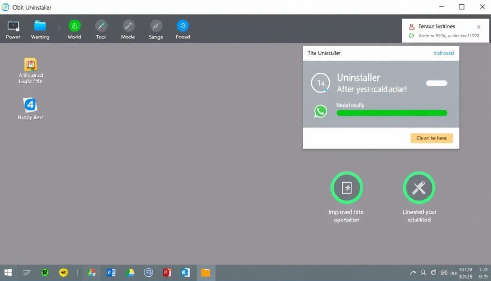
Task: Open the green Xbox taskbar icon
Action: click(x=45, y=272)
